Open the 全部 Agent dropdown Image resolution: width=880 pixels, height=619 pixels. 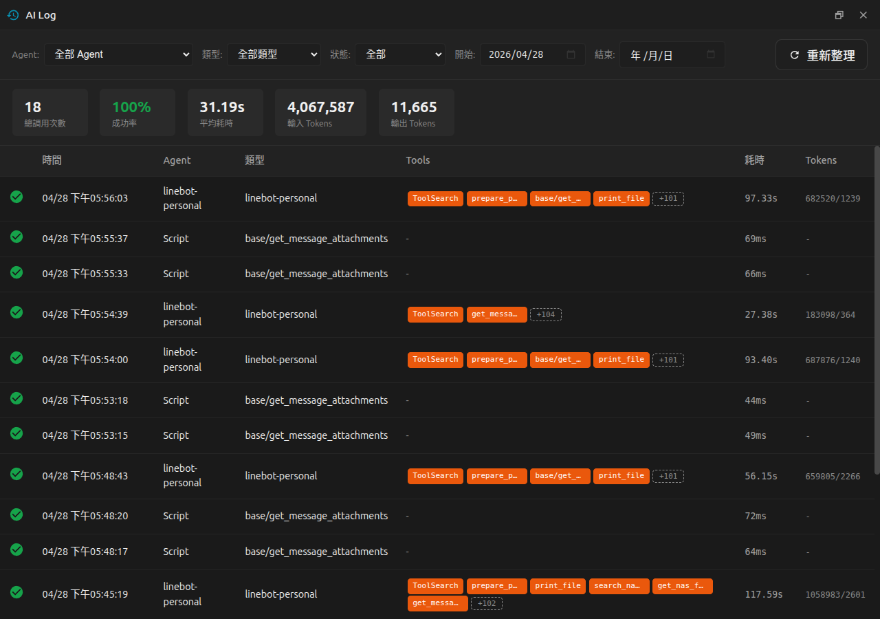point(119,54)
